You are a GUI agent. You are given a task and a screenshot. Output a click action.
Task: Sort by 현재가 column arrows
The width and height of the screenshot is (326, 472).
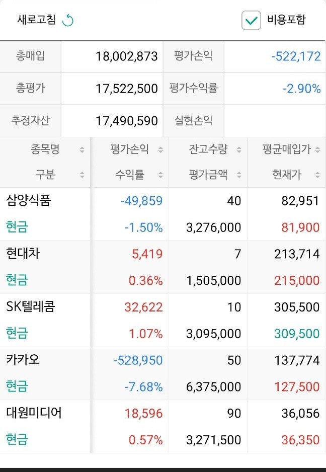click(317, 175)
